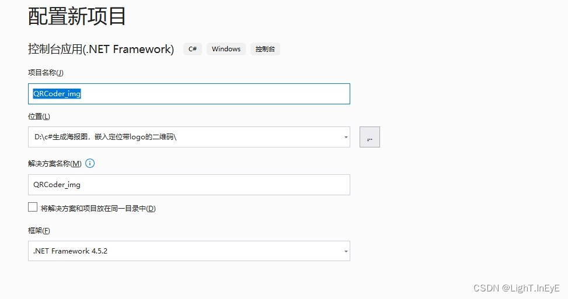Click the 项目名称(J) label
Screen dimensions: 568x299
click(x=46, y=73)
